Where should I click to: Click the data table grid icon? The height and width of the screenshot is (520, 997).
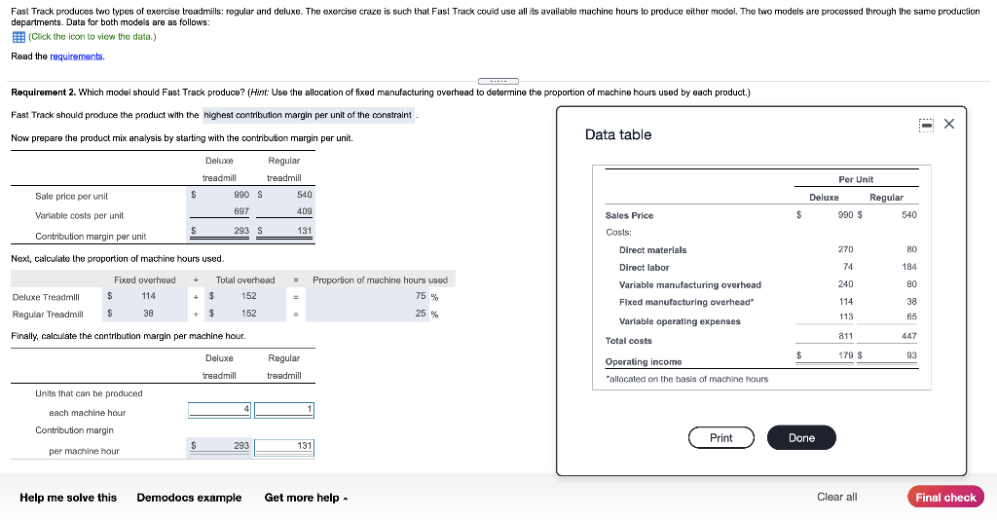19,37
